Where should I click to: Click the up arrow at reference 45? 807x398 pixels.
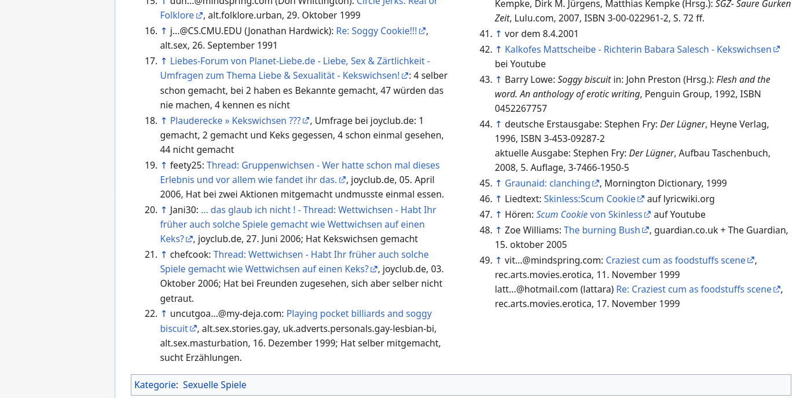click(498, 184)
